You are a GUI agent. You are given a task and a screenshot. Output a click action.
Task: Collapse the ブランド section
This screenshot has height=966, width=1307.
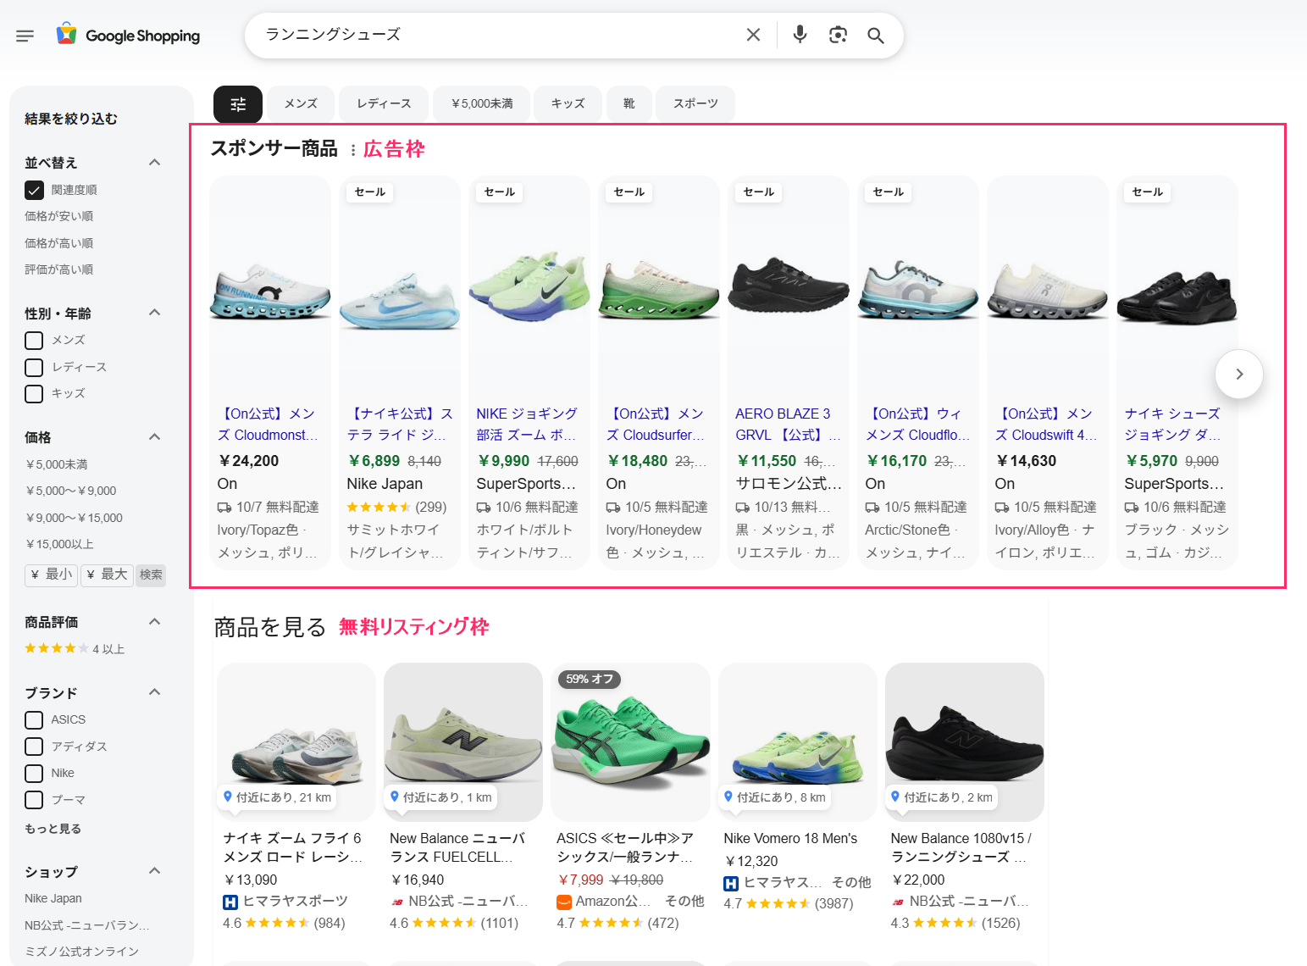point(154,692)
